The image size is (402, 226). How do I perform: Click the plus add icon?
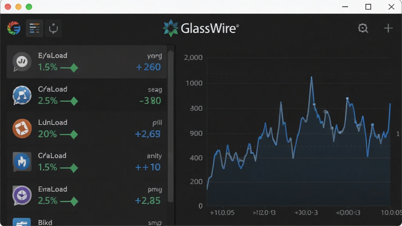(388, 28)
